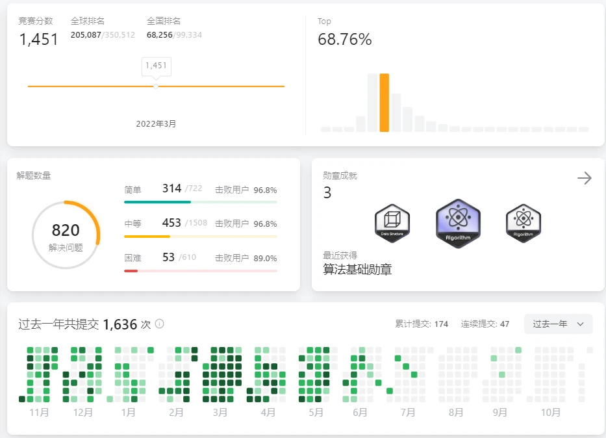The height and width of the screenshot is (438, 606).
Task: Click the info icon beside submission count
Action: [160, 324]
